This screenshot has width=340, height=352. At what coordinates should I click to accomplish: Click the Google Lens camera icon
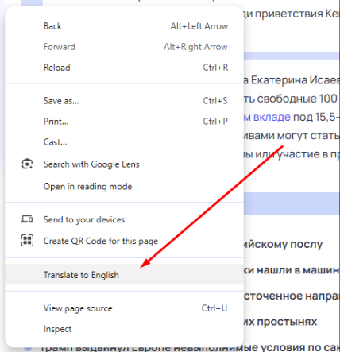(27, 164)
